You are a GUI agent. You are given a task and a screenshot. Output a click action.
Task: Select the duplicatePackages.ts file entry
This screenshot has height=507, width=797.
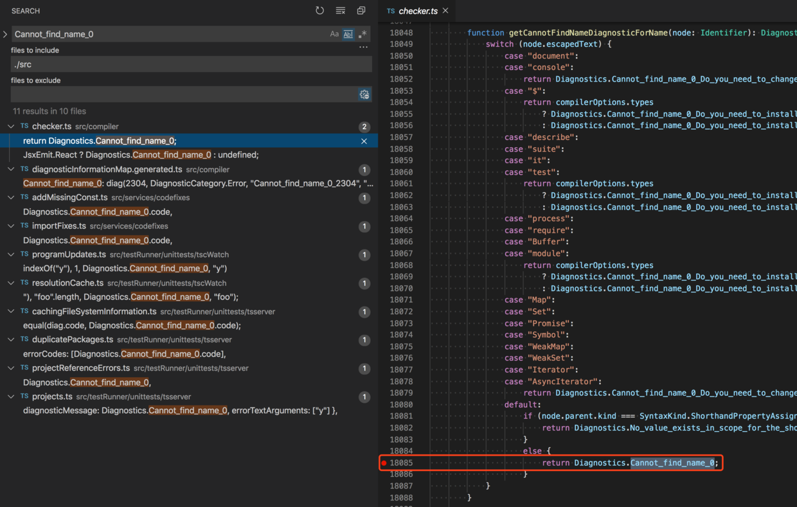point(73,340)
